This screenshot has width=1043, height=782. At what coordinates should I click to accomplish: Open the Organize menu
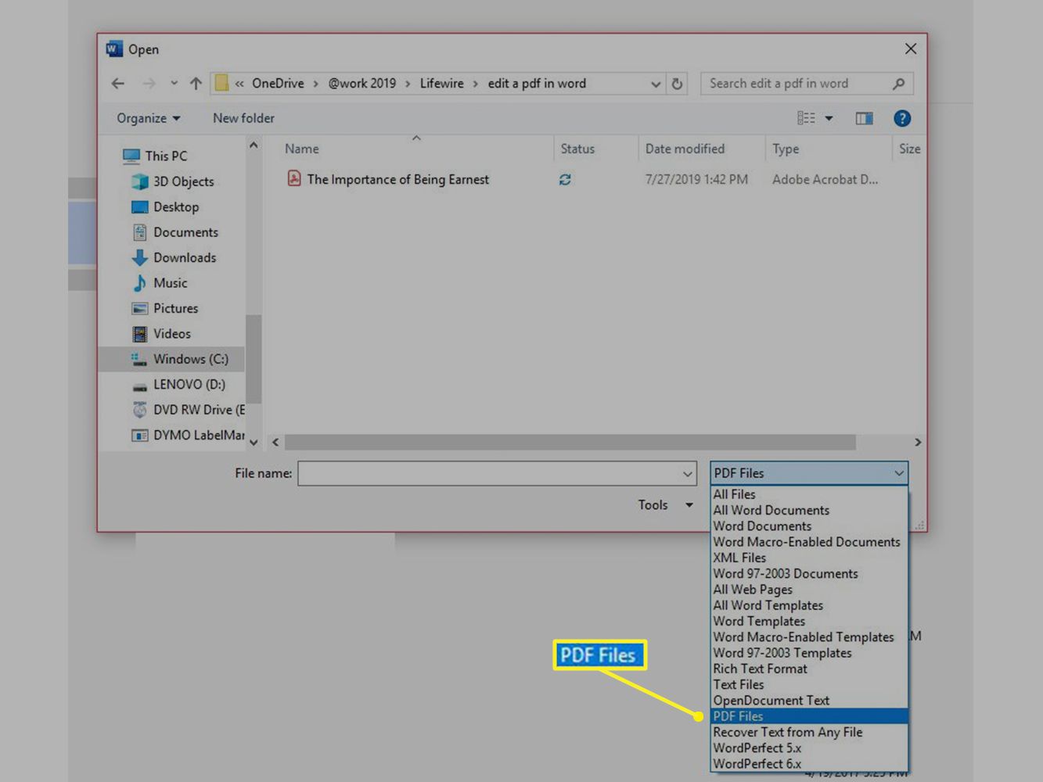coord(148,118)
